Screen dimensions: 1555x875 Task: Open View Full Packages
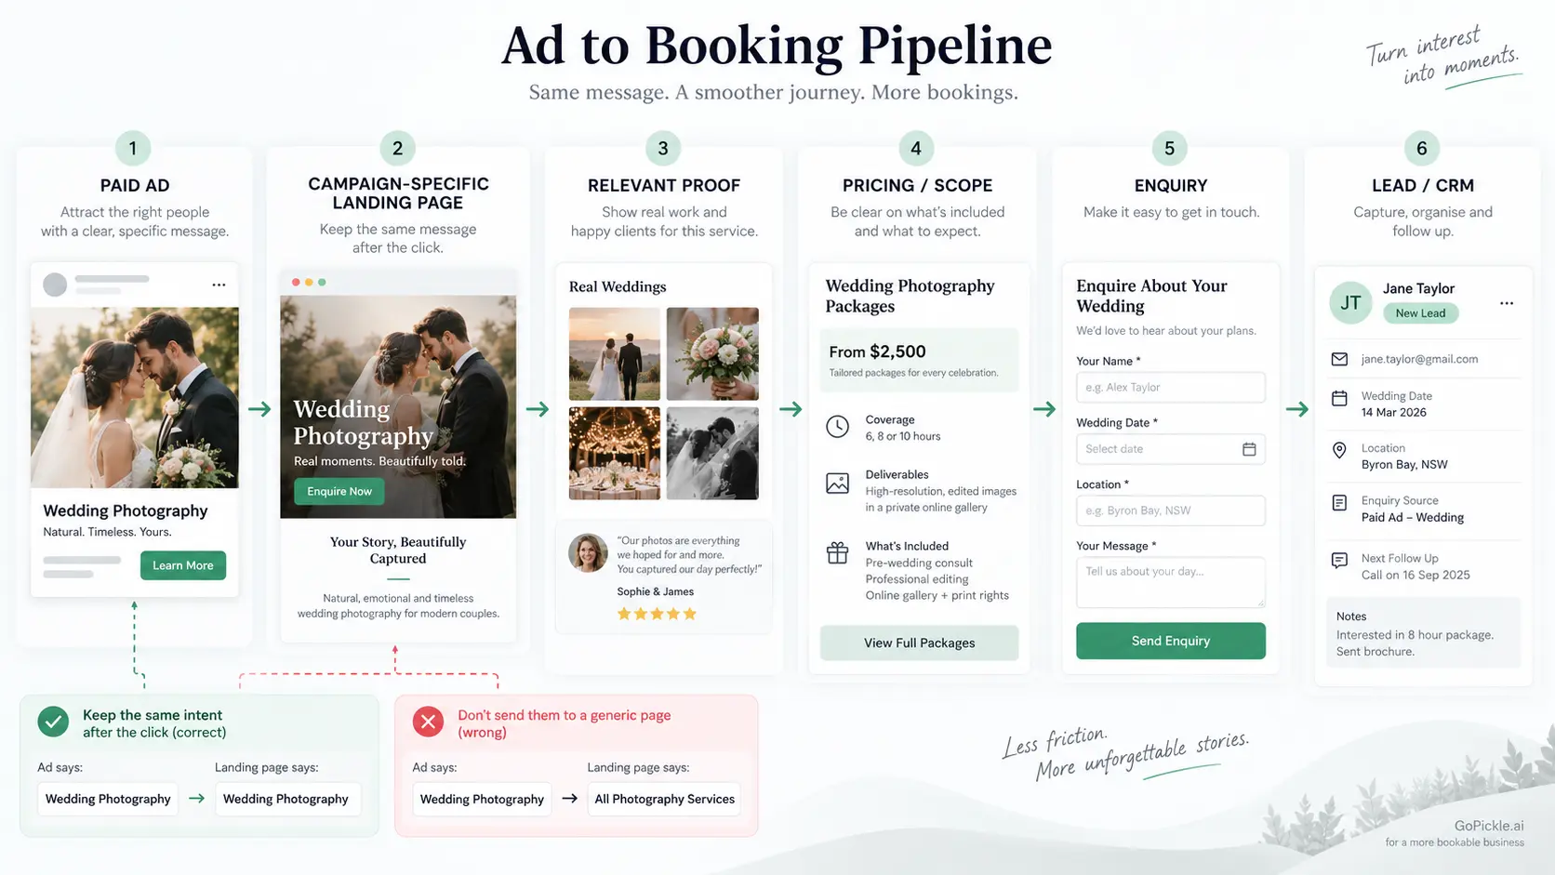[x=919, y=643]
